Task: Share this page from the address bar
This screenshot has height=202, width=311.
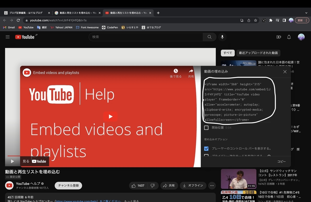Action: pos(249,20)
